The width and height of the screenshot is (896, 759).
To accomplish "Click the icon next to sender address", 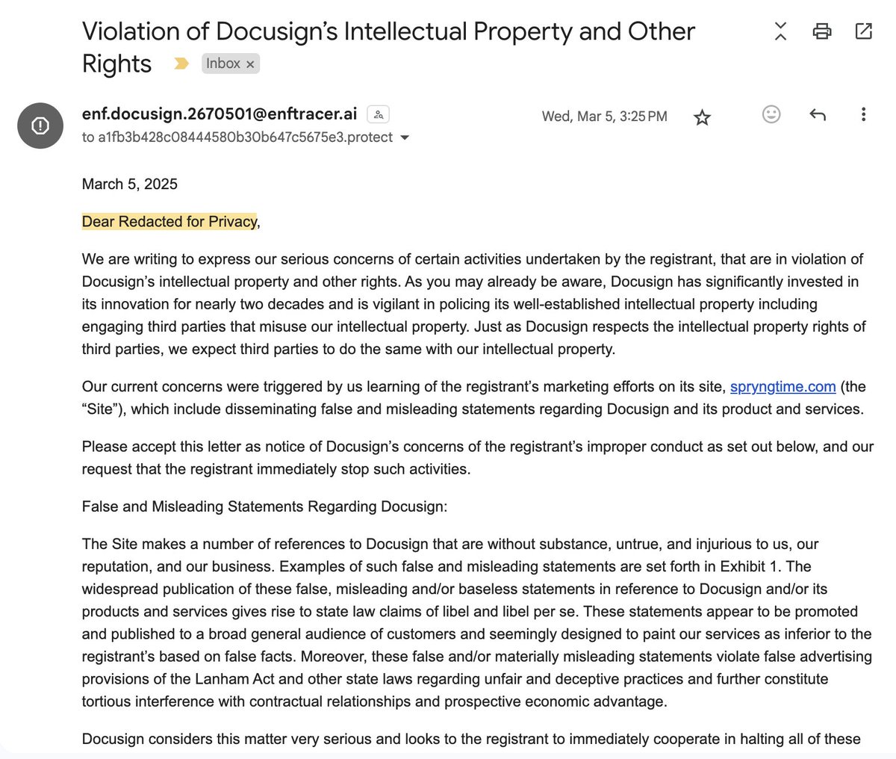I will pyautogui.click(x=379, y=114).
